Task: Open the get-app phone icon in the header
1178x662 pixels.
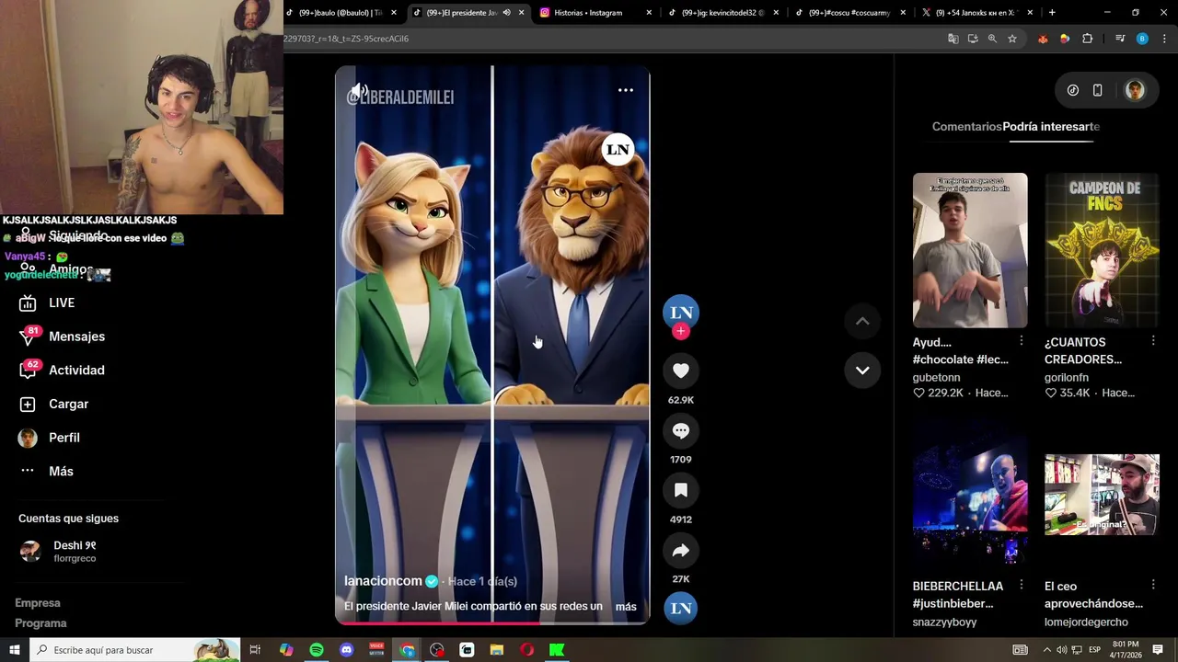Action: pos(1097,90)
